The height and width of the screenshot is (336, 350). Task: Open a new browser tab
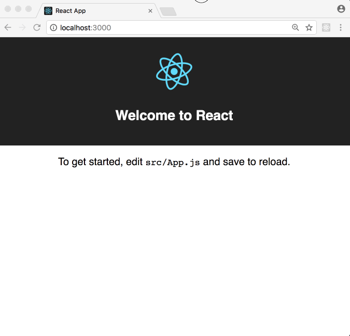[168, 11]
